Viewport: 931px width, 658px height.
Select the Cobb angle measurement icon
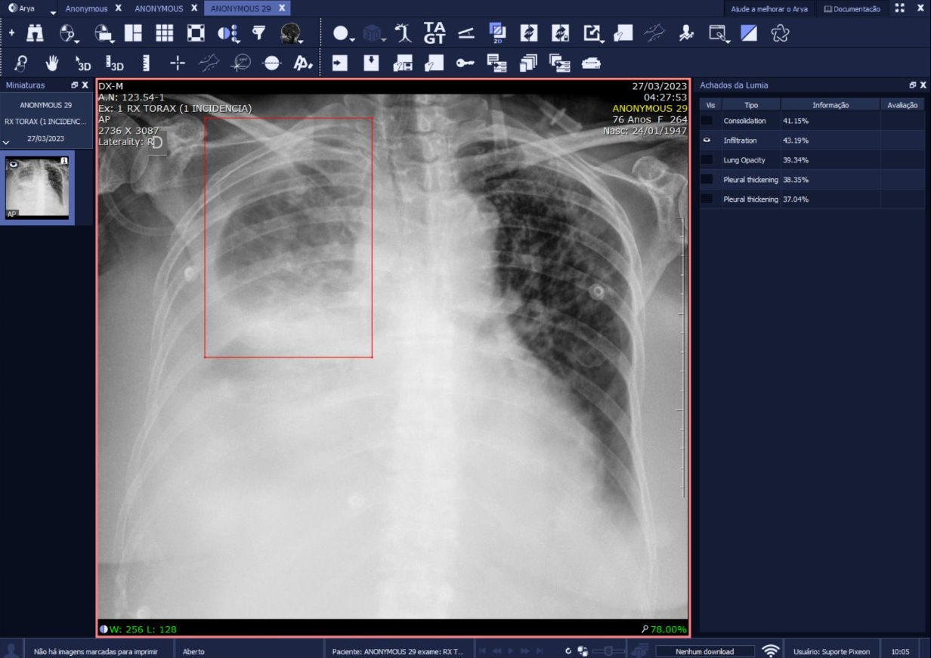(209, 63)
